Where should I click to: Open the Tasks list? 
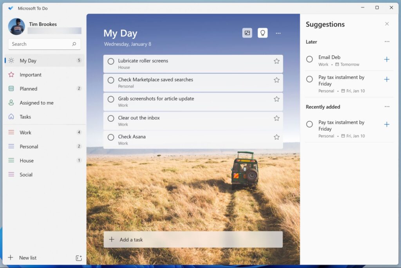tap(45, 117)
